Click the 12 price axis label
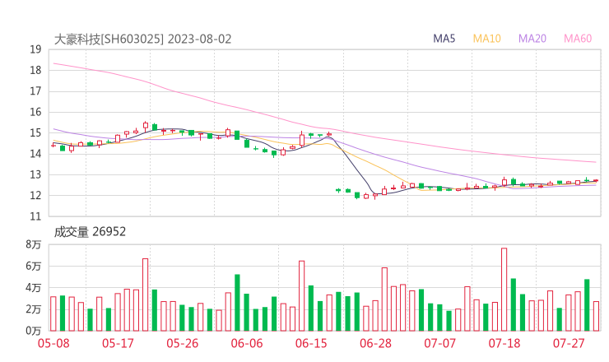This screenshot has height=362, width=609. click(35, 195)
